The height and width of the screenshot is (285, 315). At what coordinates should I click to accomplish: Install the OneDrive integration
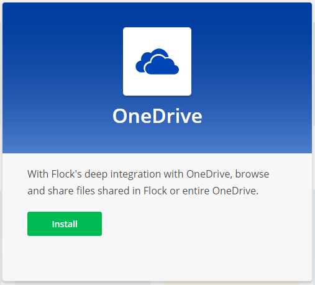coord(65,224)
